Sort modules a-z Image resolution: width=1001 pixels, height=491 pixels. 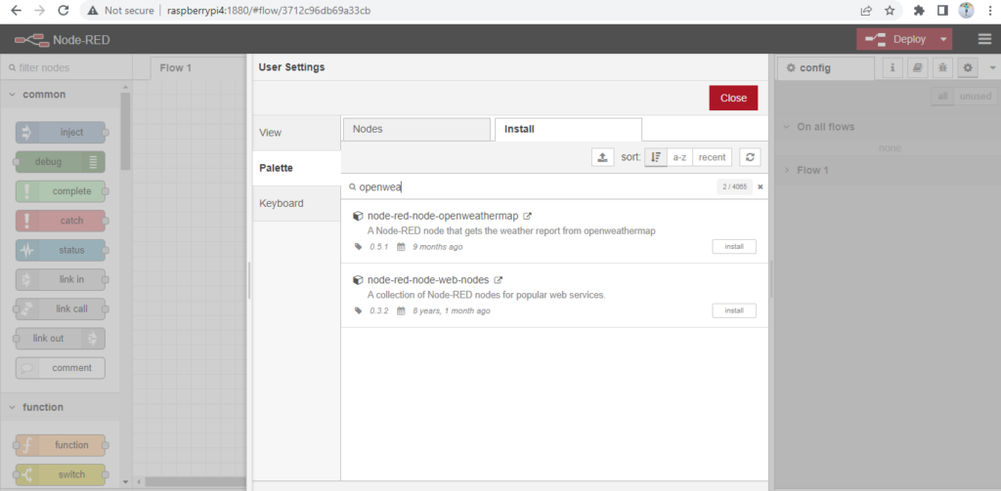click(680, 157)
